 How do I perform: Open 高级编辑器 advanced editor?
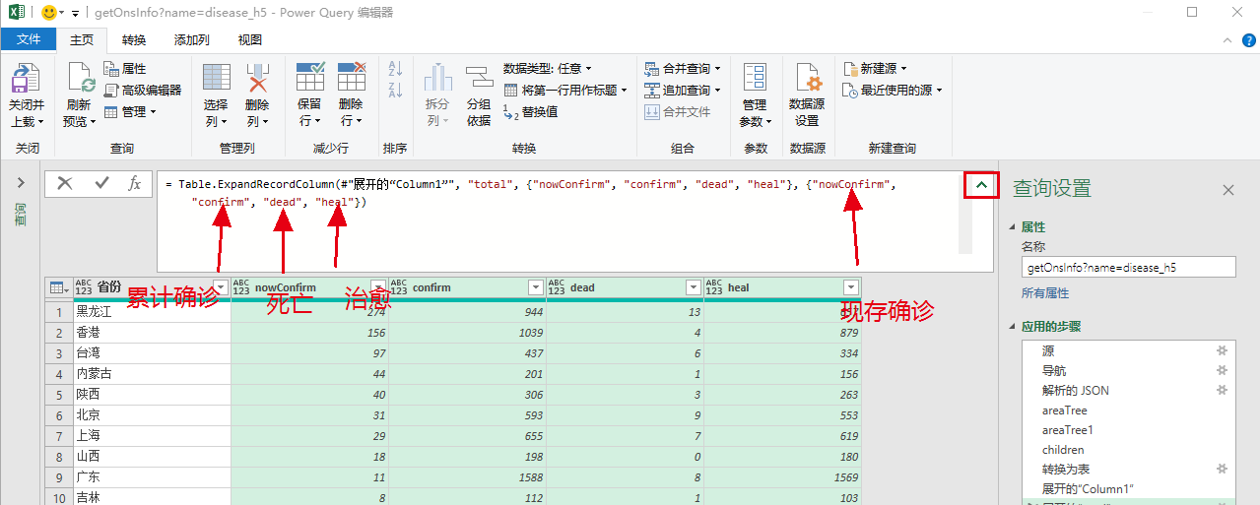tap(143, 90)
